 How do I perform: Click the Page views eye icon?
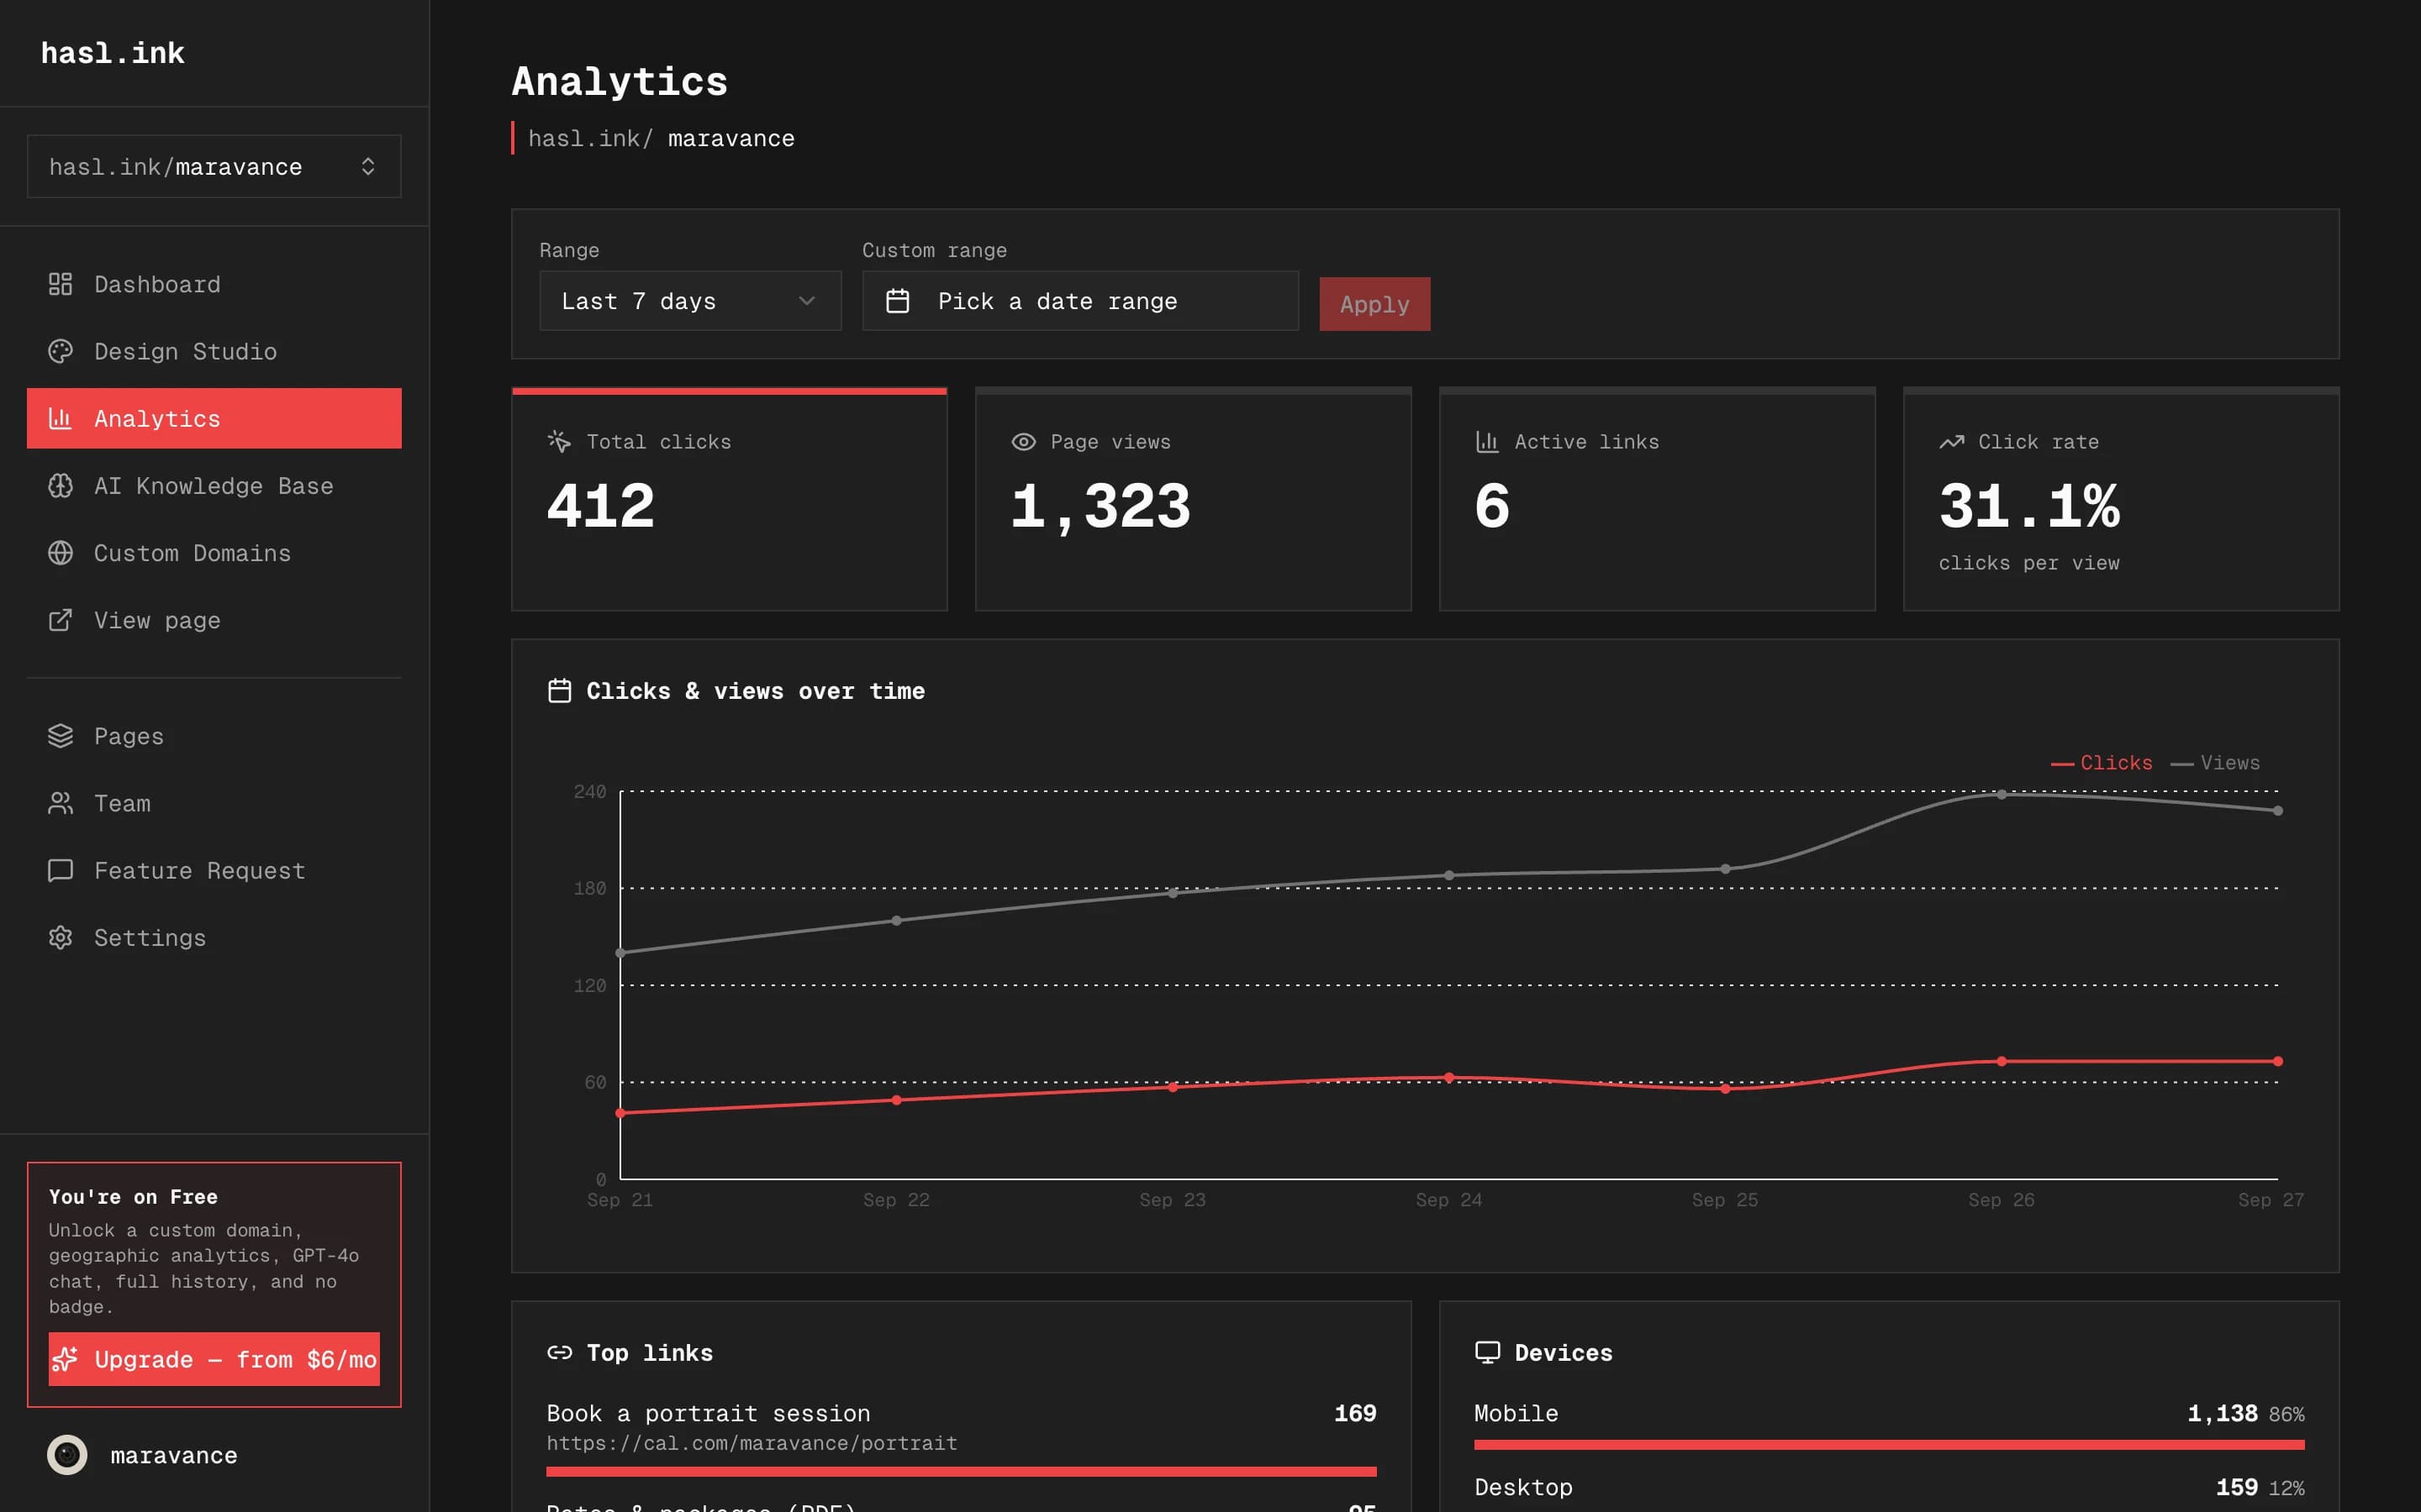pyautogui.click(x=1022, y=442)
